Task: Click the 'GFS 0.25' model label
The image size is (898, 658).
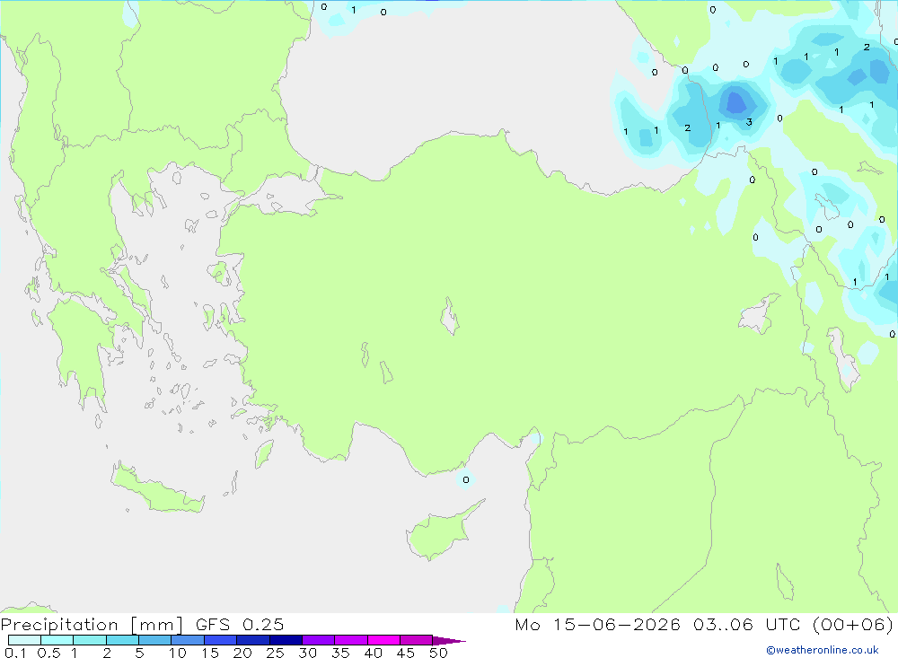Action: [240, 624]
